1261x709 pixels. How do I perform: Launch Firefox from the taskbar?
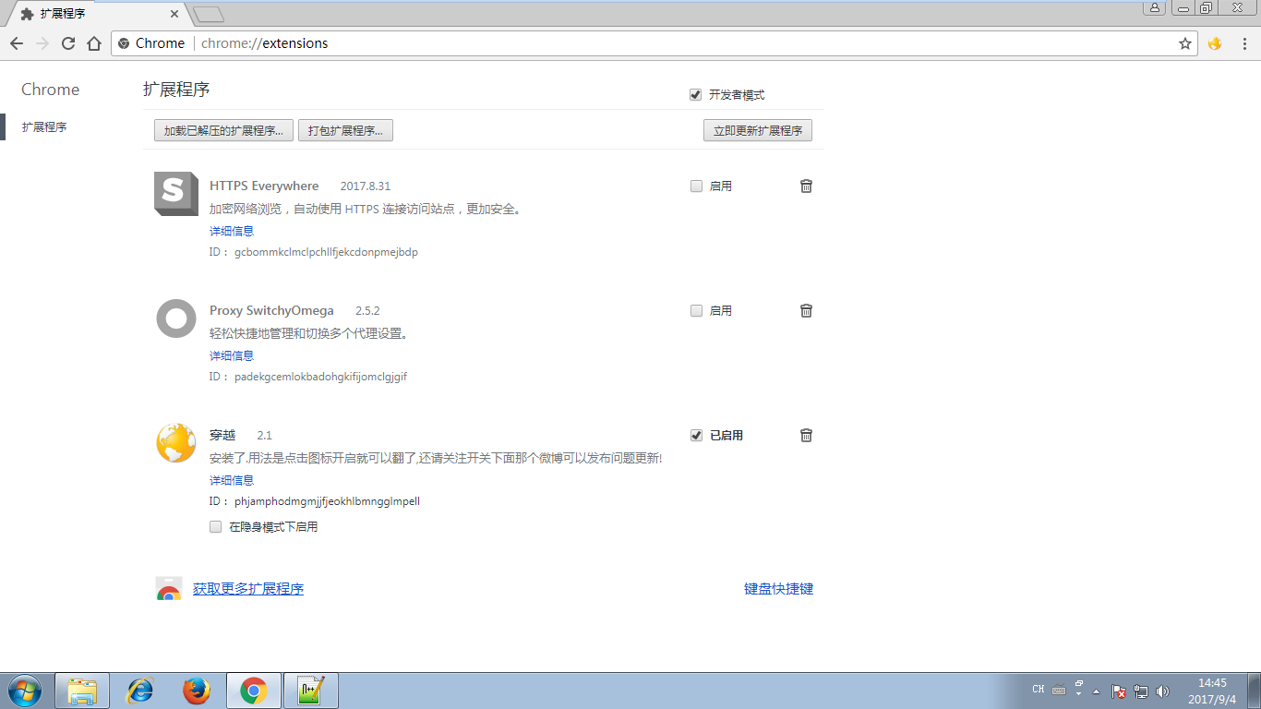point(197,691)
